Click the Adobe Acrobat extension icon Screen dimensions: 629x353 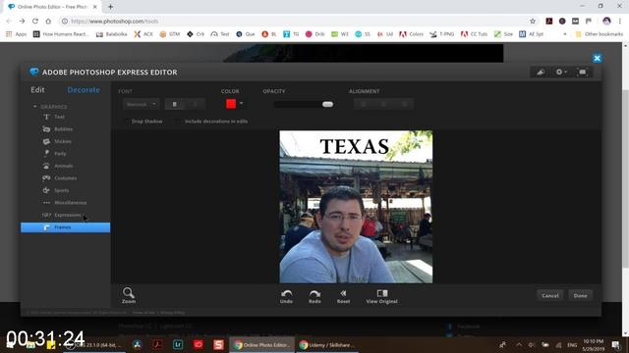point(549,21)
